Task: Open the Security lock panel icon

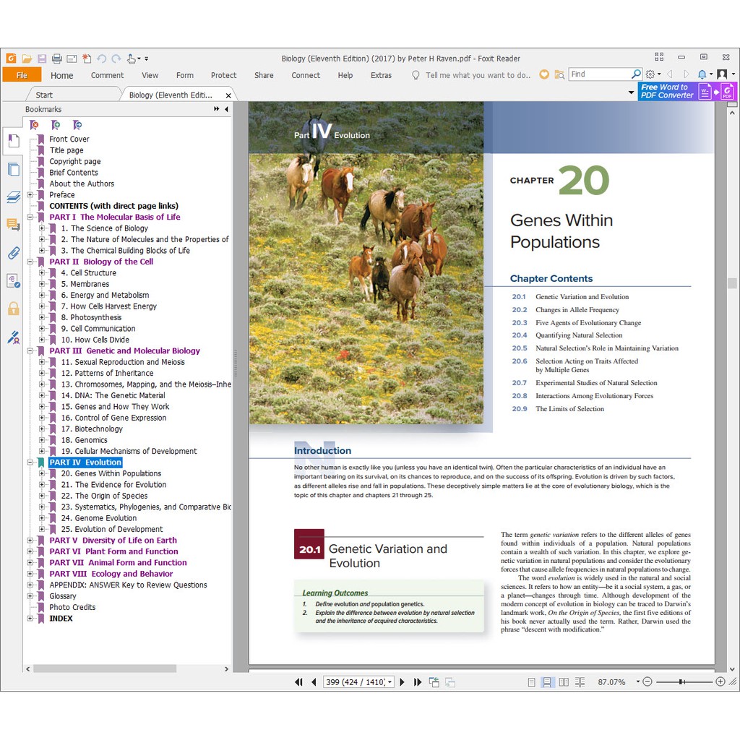Action: [13, 309]
